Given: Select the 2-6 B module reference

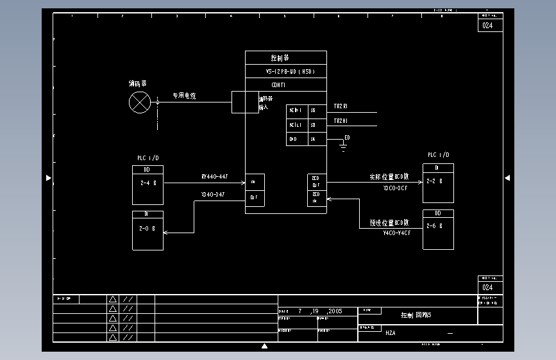Looking at the screenshot, I should pyautogui.click(x=434, y=225).
